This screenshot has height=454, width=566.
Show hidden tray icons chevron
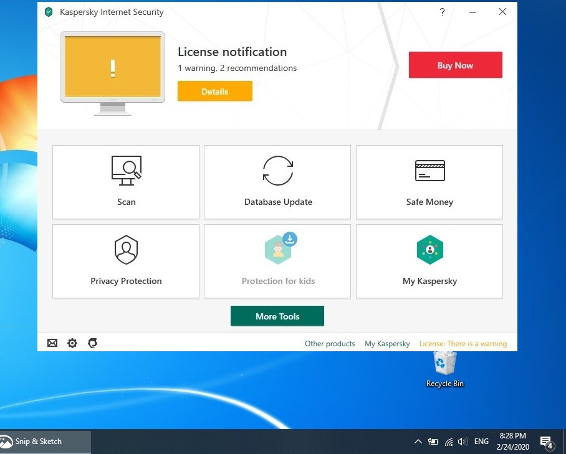pyautogui.click(x=418, y=442)
